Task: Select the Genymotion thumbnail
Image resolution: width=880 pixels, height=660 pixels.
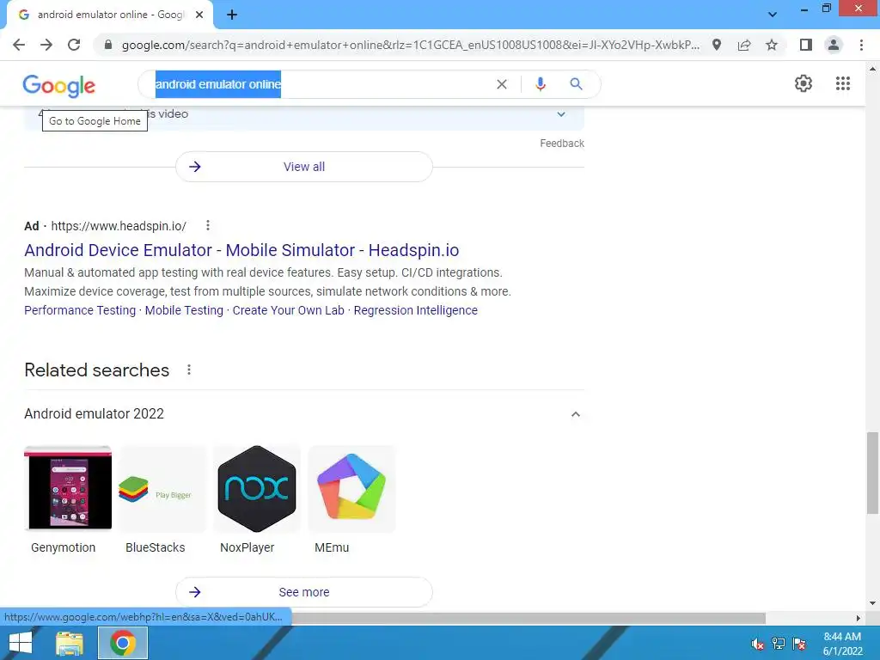Action: tap(68, 488)
